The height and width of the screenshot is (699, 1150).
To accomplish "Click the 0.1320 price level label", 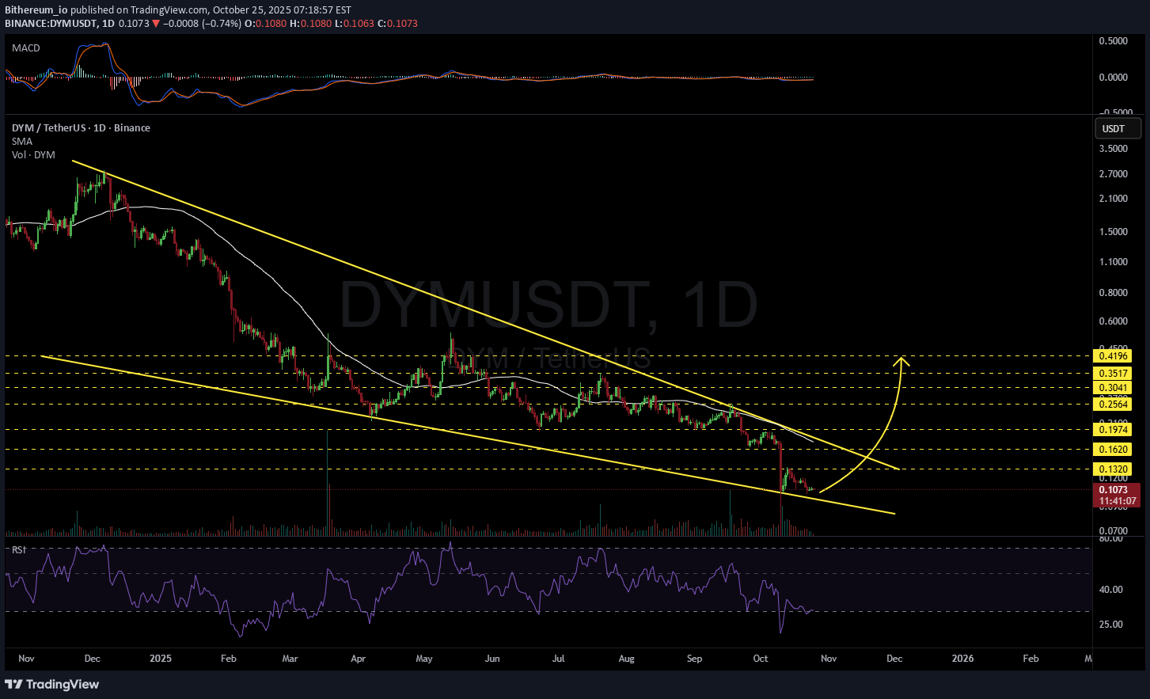I will tap(1112, 469).
